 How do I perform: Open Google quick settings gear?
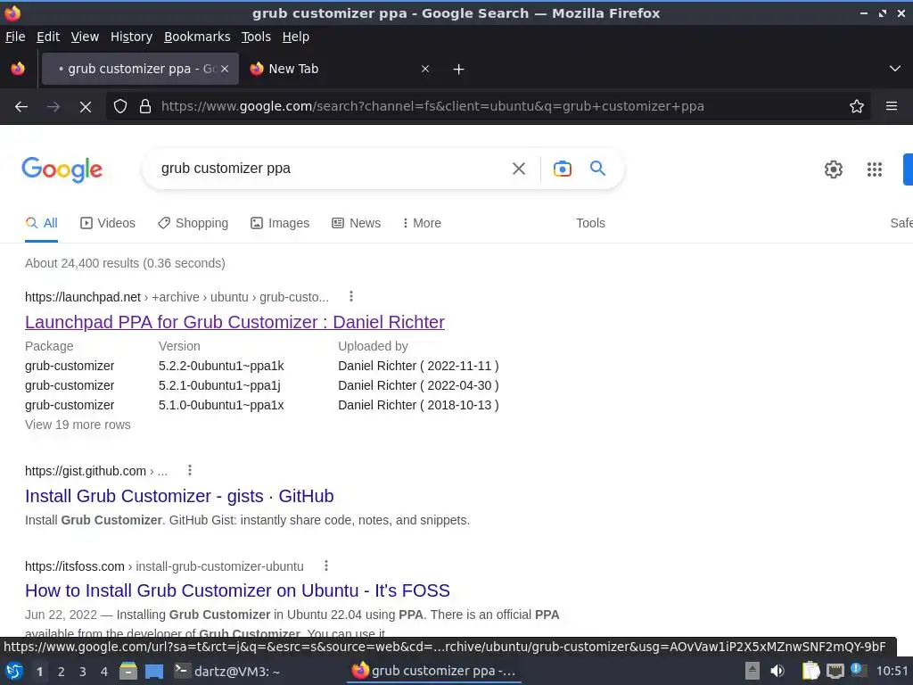tap(834, 169)
